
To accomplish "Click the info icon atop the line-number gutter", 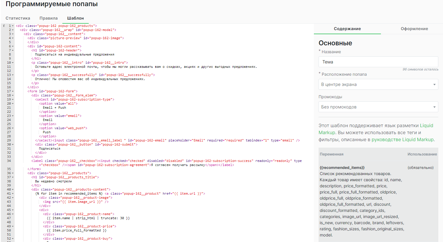I will click(x=3, y=25).
